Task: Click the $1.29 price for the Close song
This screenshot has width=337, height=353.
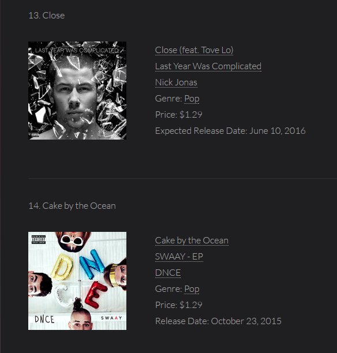Action: coord(191,115)
